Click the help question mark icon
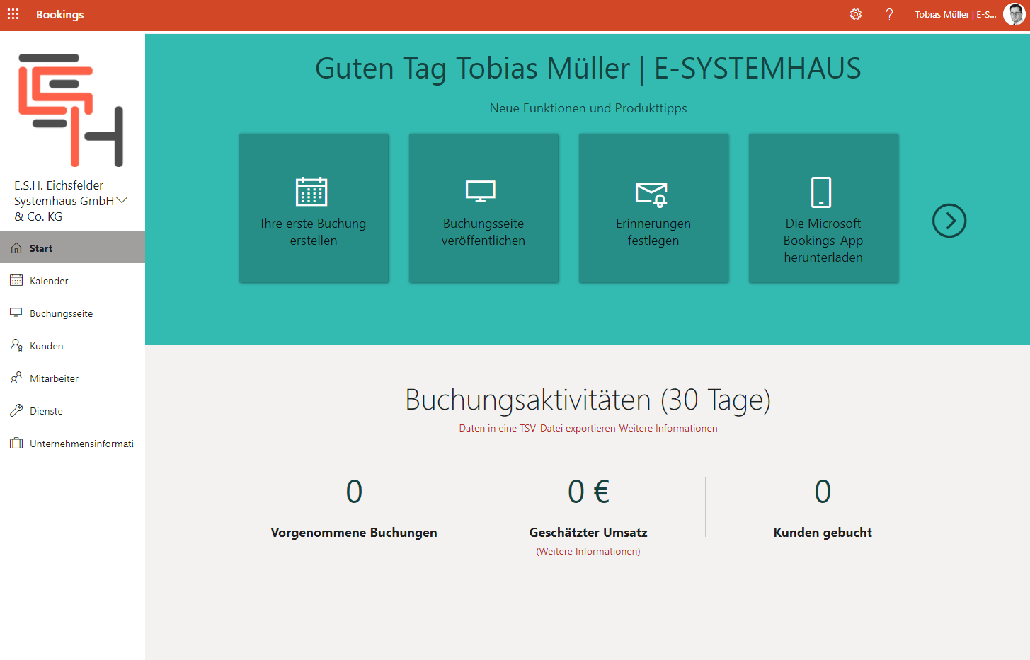Screen dimensions: 1030x660 (889, 14)
